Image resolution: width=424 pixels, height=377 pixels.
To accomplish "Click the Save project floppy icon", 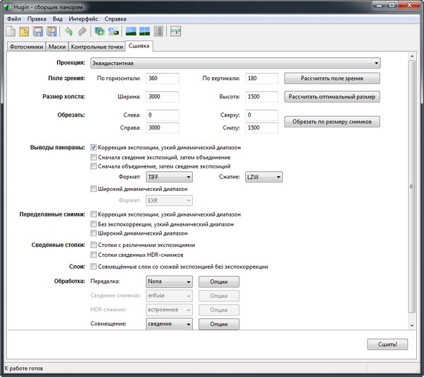I will 37,31.
